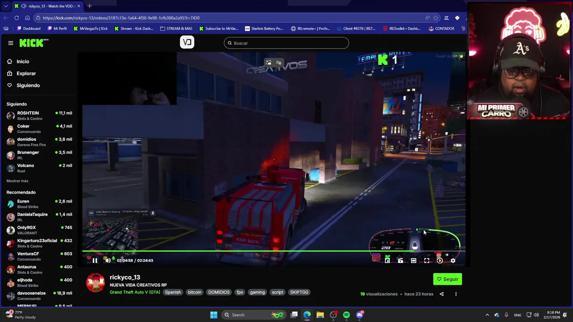Open the three-dot options menu
The height and width of the screenshot is (322, 573).
click(x=456, y=294)
